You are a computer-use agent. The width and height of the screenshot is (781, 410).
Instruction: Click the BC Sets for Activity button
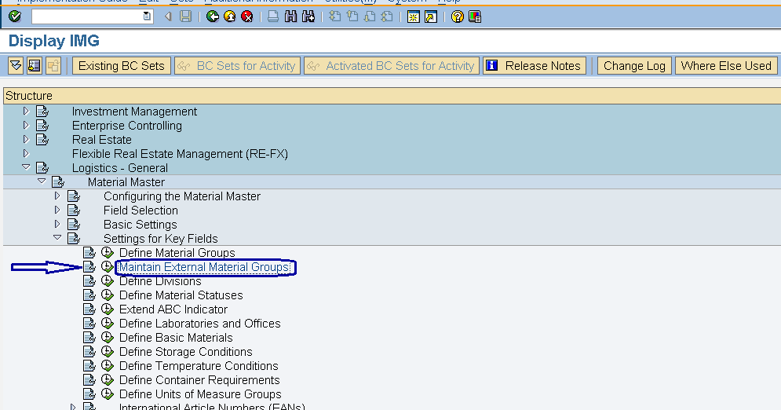238,66
